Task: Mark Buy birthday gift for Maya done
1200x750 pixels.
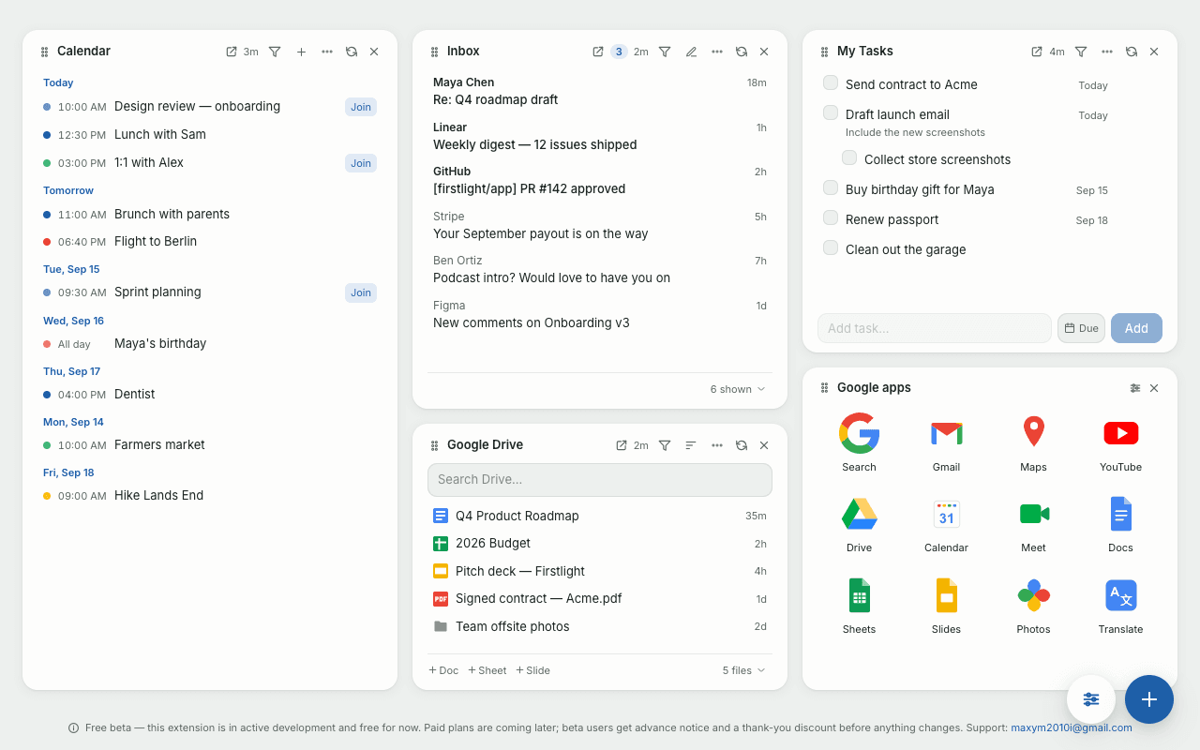Action: (831, 188)
